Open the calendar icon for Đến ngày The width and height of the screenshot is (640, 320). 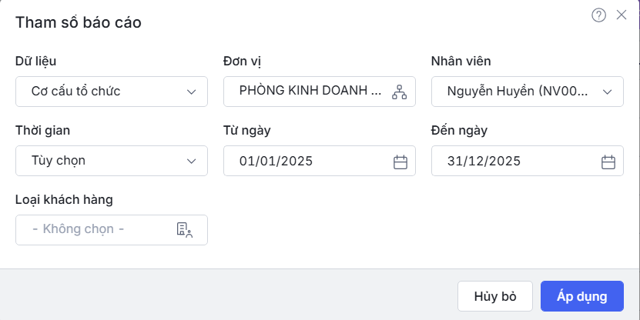(x=608, y=162)
